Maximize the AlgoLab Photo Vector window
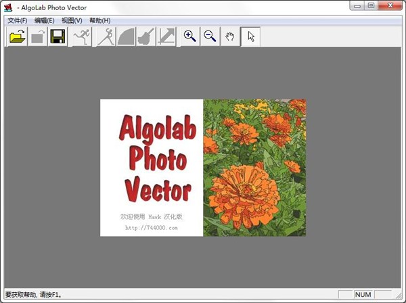Image resolution: width=406 pixels, height=303 pixels. pos(371,5)
